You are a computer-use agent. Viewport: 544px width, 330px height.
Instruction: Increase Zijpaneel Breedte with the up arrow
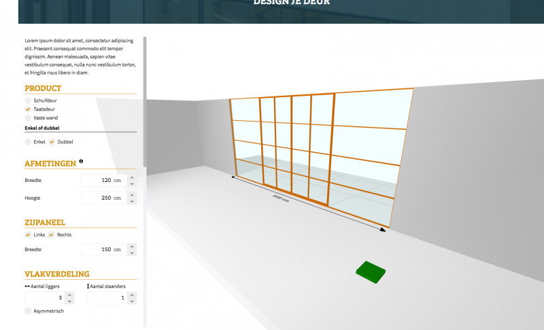(x=132, y=246)
